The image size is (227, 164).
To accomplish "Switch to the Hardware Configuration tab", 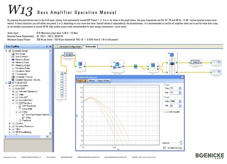I will point(70,47).
